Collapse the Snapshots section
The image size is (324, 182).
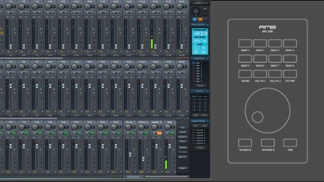(x=208, y=59)
